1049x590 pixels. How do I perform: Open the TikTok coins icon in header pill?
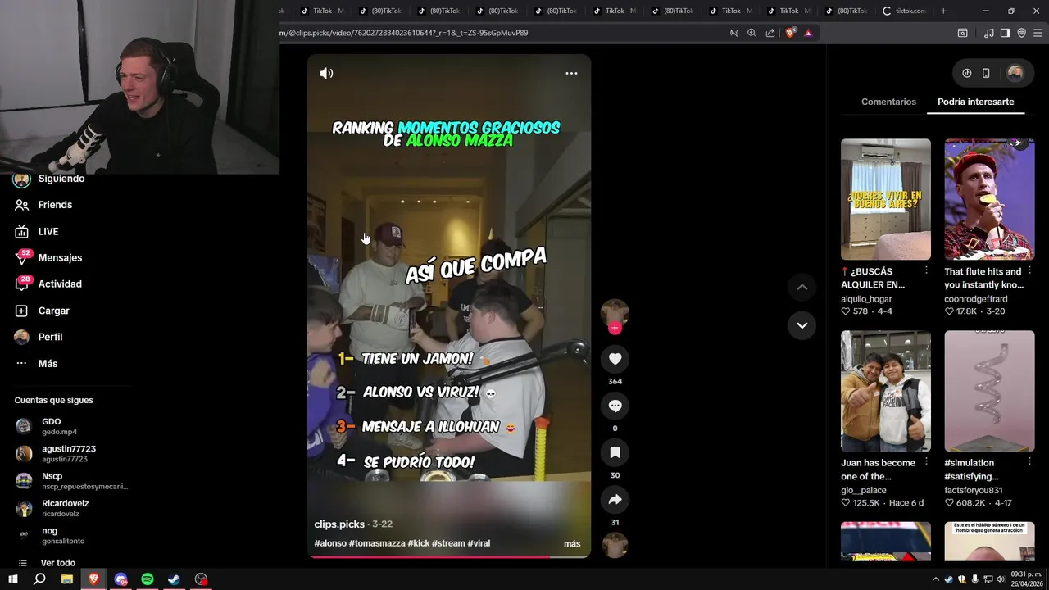coord(967,73)
